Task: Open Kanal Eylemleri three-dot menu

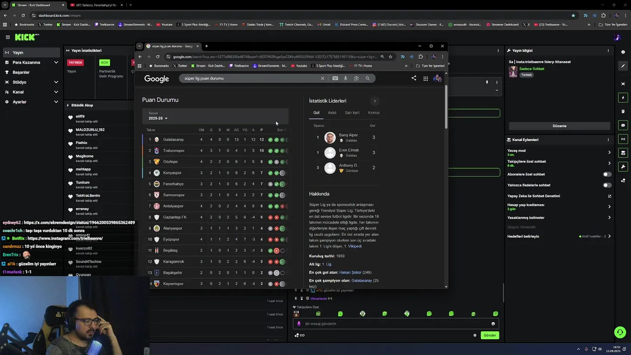Action: [x=608, y=140]
